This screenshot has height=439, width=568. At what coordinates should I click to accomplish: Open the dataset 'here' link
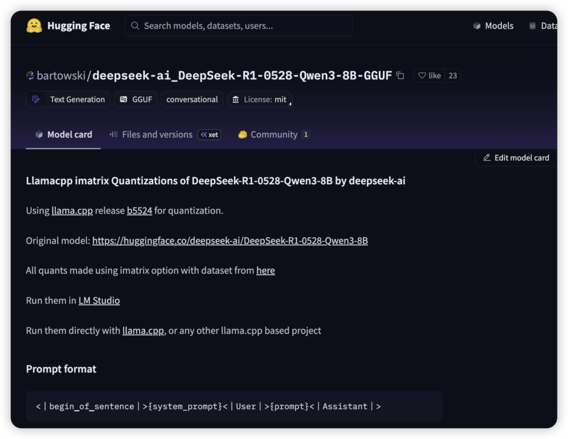pos(266,270)
